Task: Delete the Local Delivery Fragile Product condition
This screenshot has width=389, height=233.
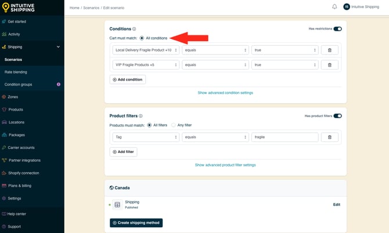Action: [329, 50]
